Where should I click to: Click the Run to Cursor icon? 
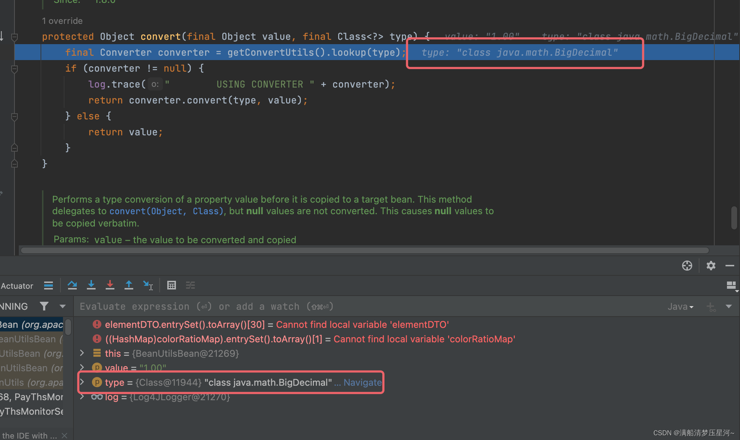148,285
